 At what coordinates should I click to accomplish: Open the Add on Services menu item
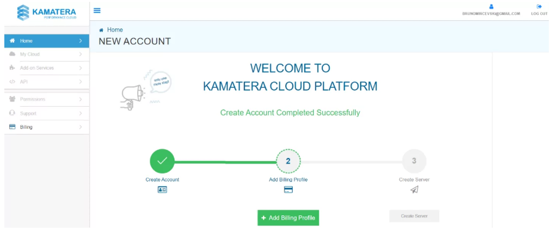tap(47, 68)
